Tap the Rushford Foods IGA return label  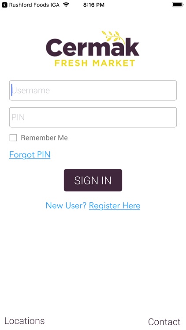34,5
